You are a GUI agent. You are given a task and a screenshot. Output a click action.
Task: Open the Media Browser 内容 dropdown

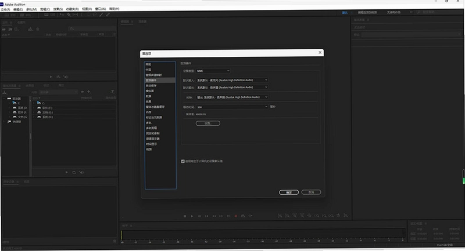(59, 92)
